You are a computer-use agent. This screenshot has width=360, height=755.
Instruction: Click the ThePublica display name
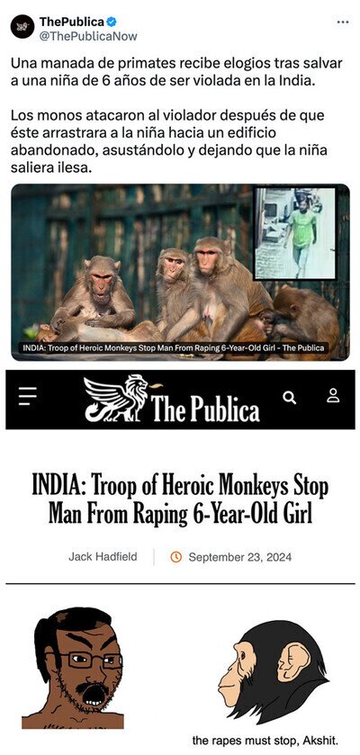72,22
